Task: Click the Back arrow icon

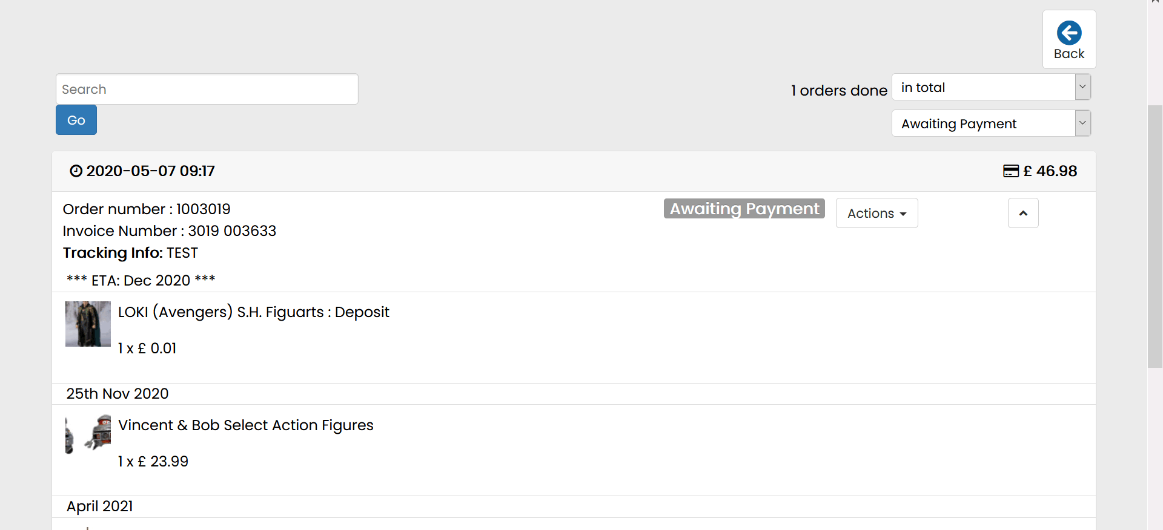Action: pos(1069,33)
